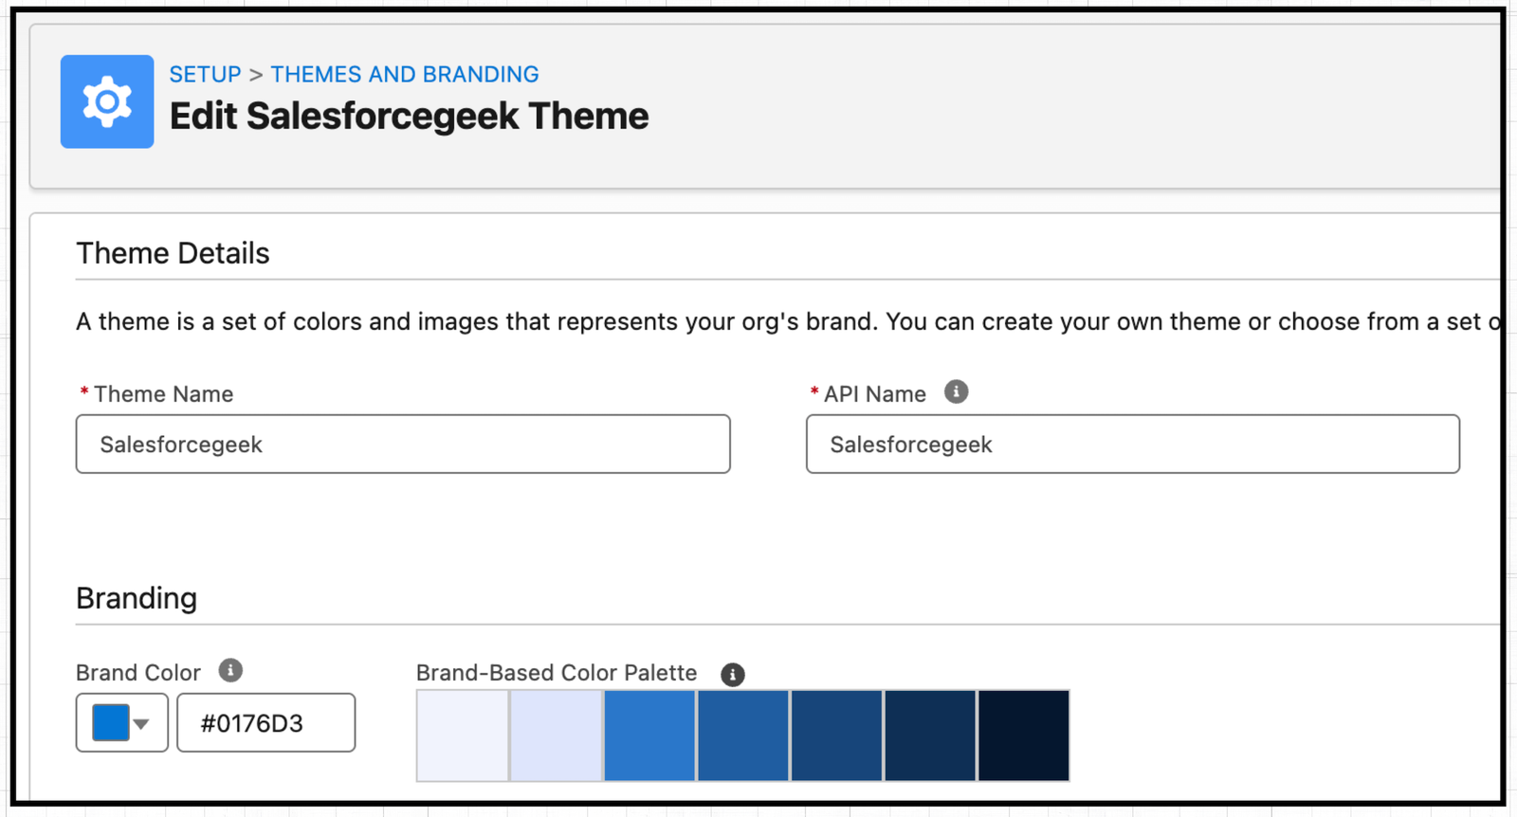Select the bright blue palette swatch
Screen dimensions: 1517x817
click(x=649, y=735)
